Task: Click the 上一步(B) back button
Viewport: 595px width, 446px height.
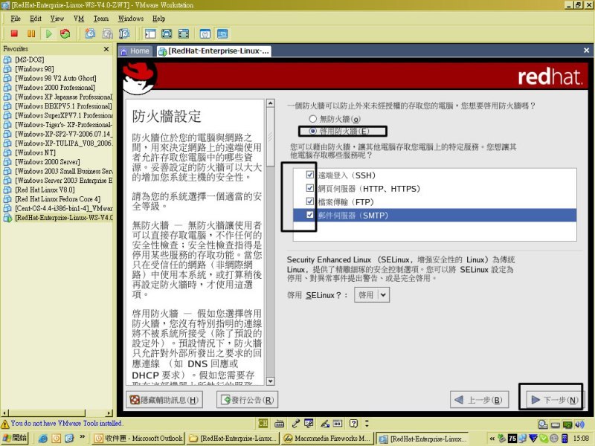Action: tap(478, 400)
